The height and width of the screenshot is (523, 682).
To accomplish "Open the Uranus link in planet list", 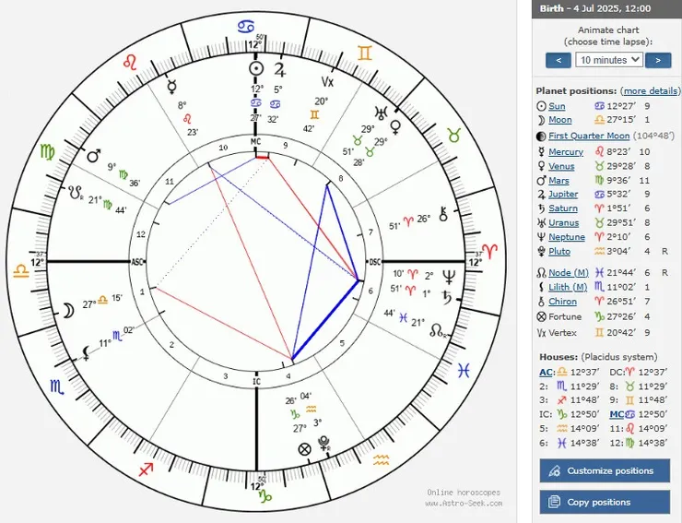I will coord(564,223).
